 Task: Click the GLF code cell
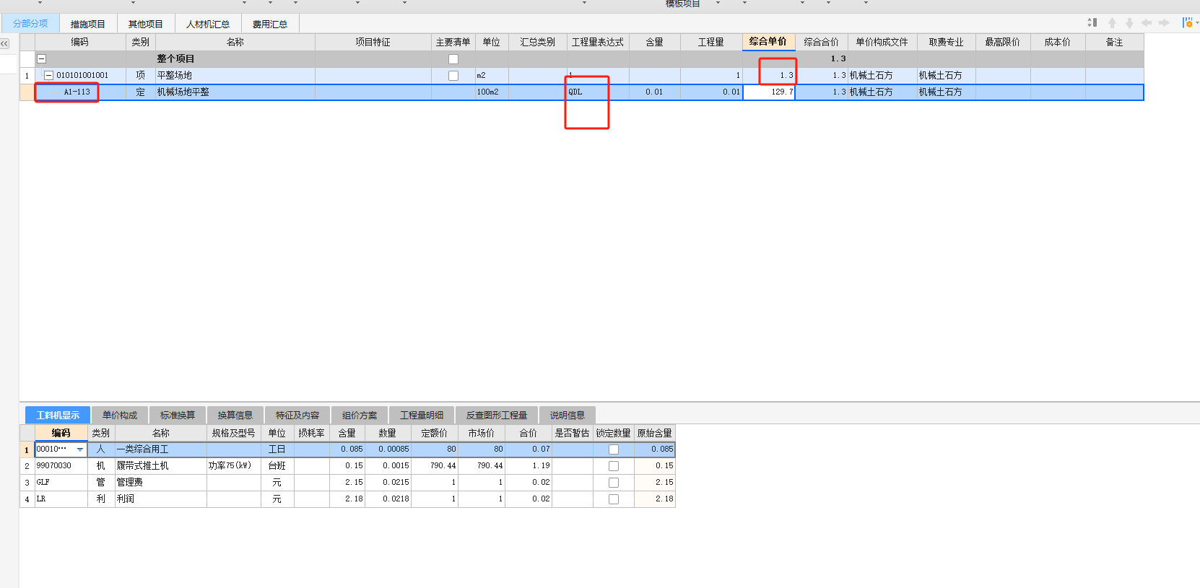pyautogui.click(x=61, y=483)
